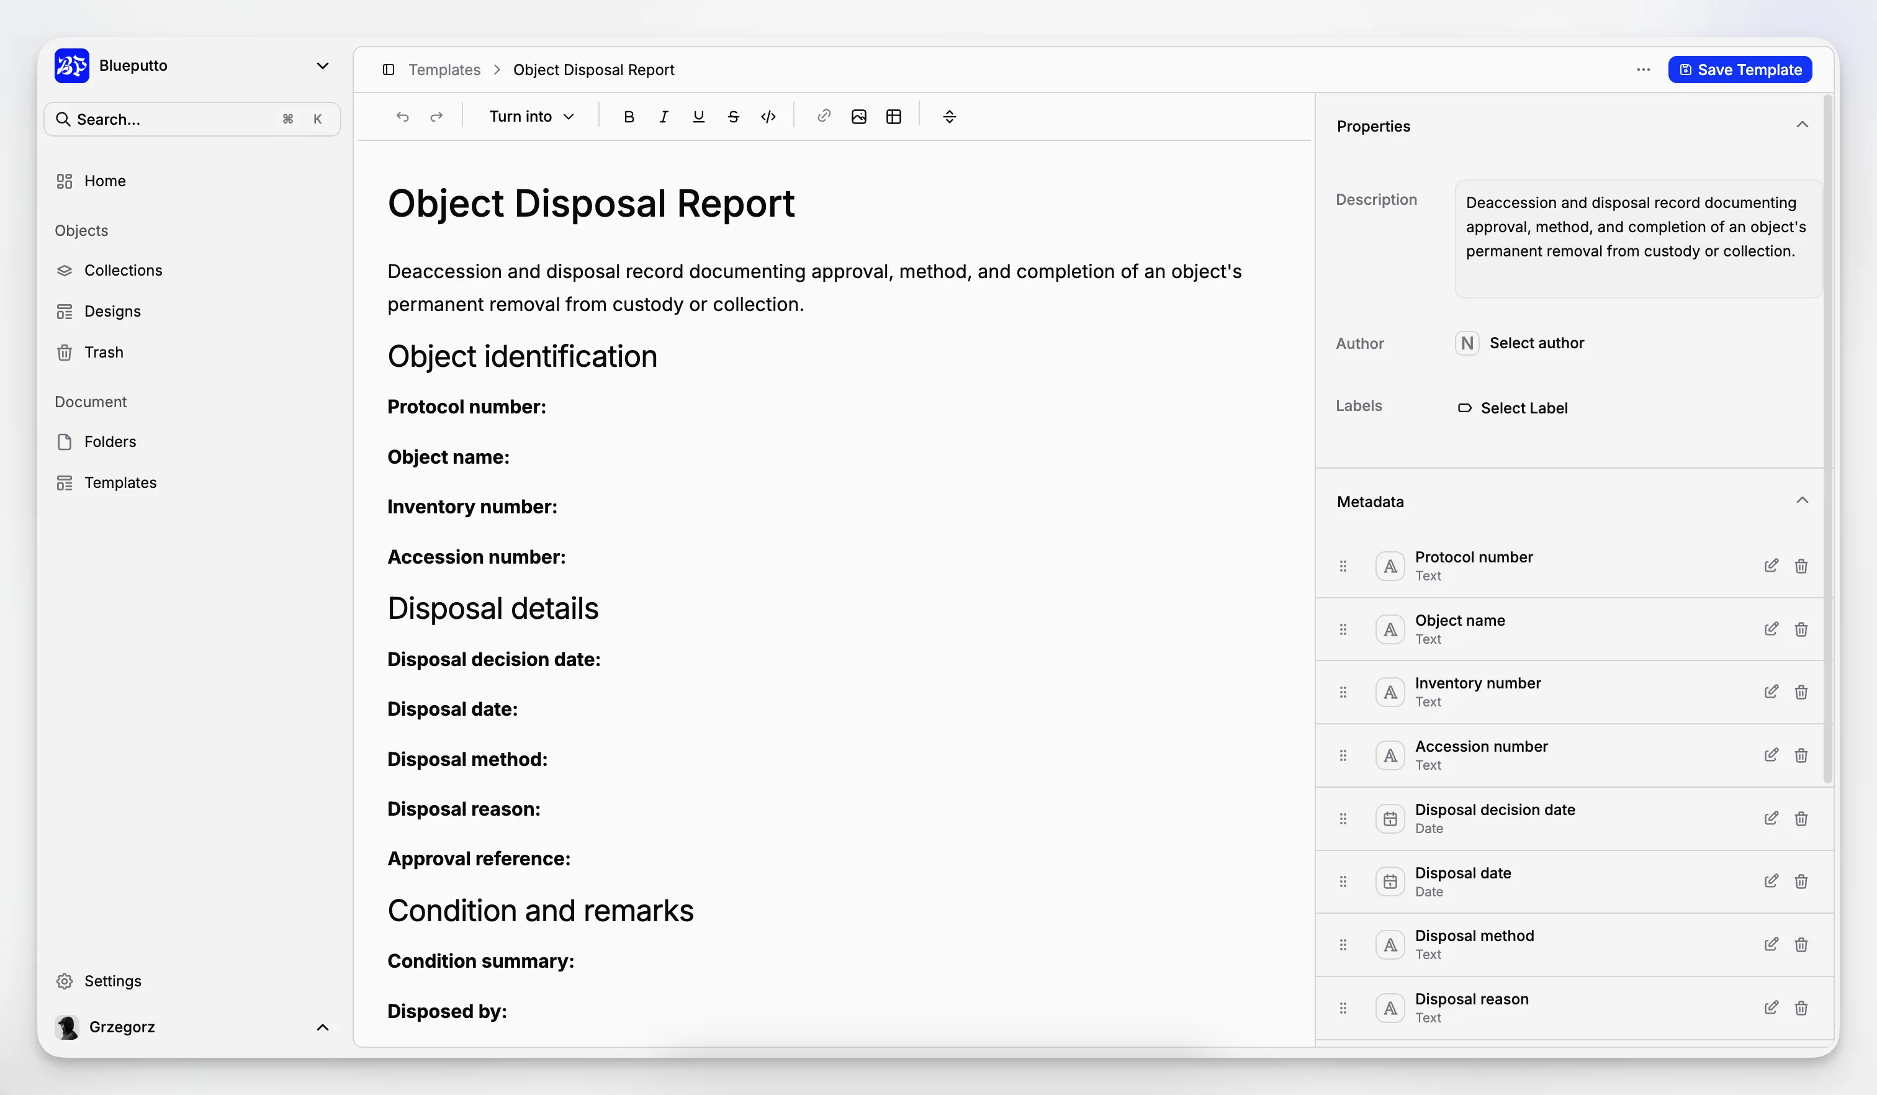Edit the Disposal date metadata field
The width and height of the screenshot is (1877, 1095).
point(1771,882)
